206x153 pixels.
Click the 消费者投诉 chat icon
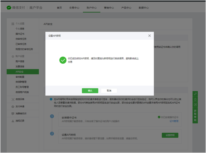pyautogui.click(x=13, y=114)
